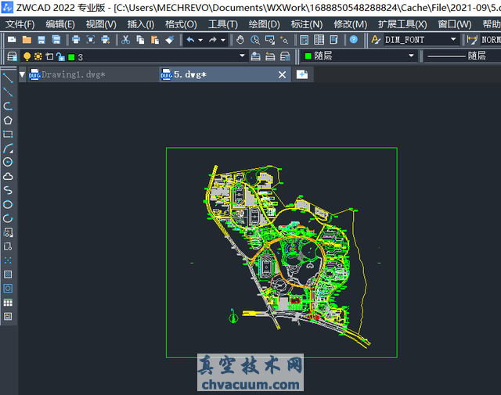Open the Layer Properties Manager
Screen dimensions: 501x395
click(12, 56)
